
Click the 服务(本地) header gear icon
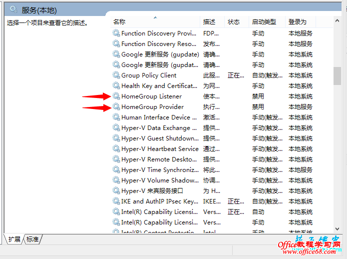[x=13, y=9]
